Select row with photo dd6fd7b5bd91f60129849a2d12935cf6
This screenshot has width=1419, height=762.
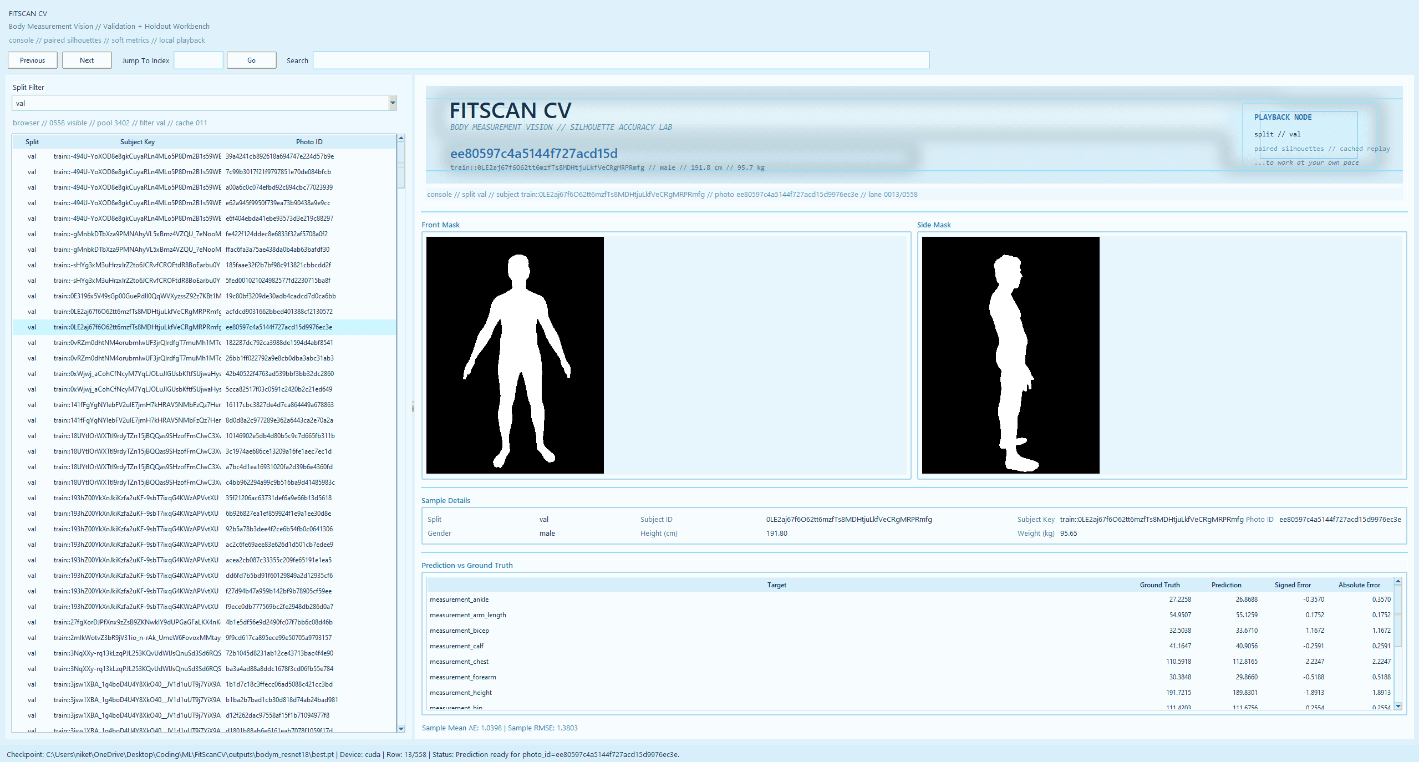click(x=204, y=576)
